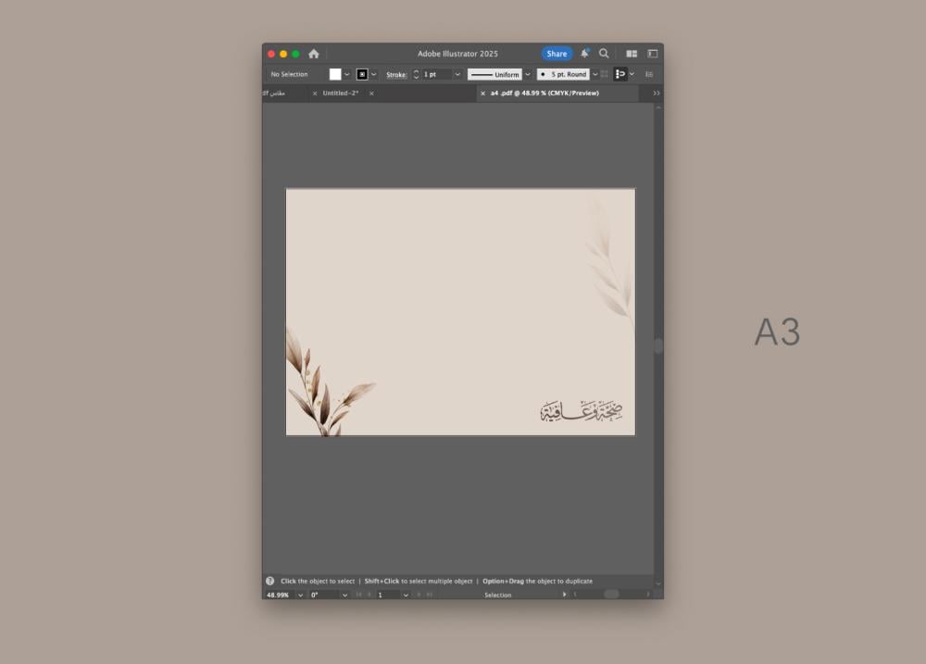
Task: Click the Share button
Action: click(x=557, y=54)
